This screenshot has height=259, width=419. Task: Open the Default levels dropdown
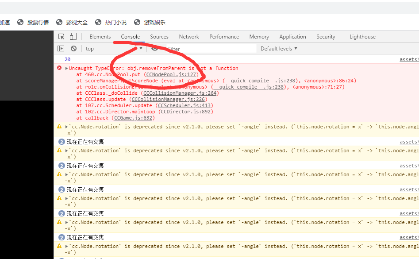tap(279, 49)
